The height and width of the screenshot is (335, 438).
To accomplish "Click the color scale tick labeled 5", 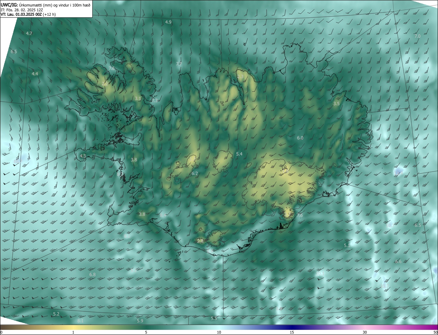I will pyautogui.click(x=146, y=332).
